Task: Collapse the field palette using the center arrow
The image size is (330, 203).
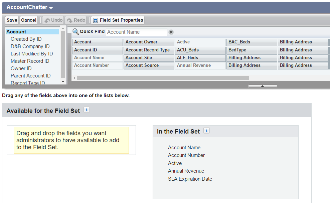Action: pos(263,86)
